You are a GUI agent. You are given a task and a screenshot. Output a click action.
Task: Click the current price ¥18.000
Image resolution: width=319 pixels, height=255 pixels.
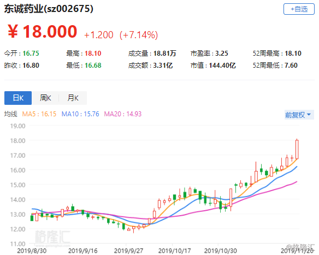42,32
